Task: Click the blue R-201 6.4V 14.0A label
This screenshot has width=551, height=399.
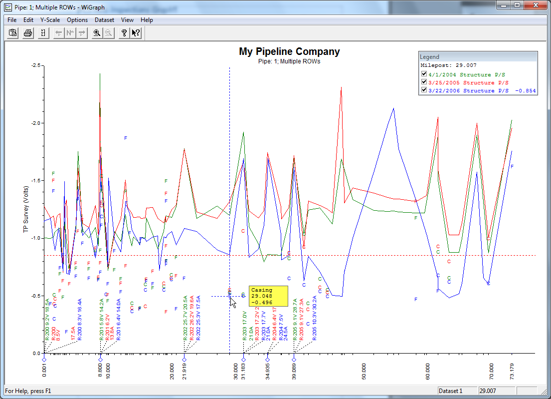Action: point(118,320)
